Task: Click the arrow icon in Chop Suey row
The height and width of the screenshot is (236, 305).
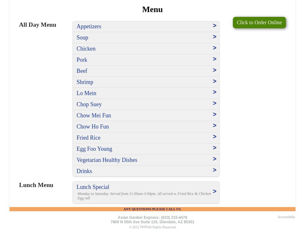Action: [214, 103]
